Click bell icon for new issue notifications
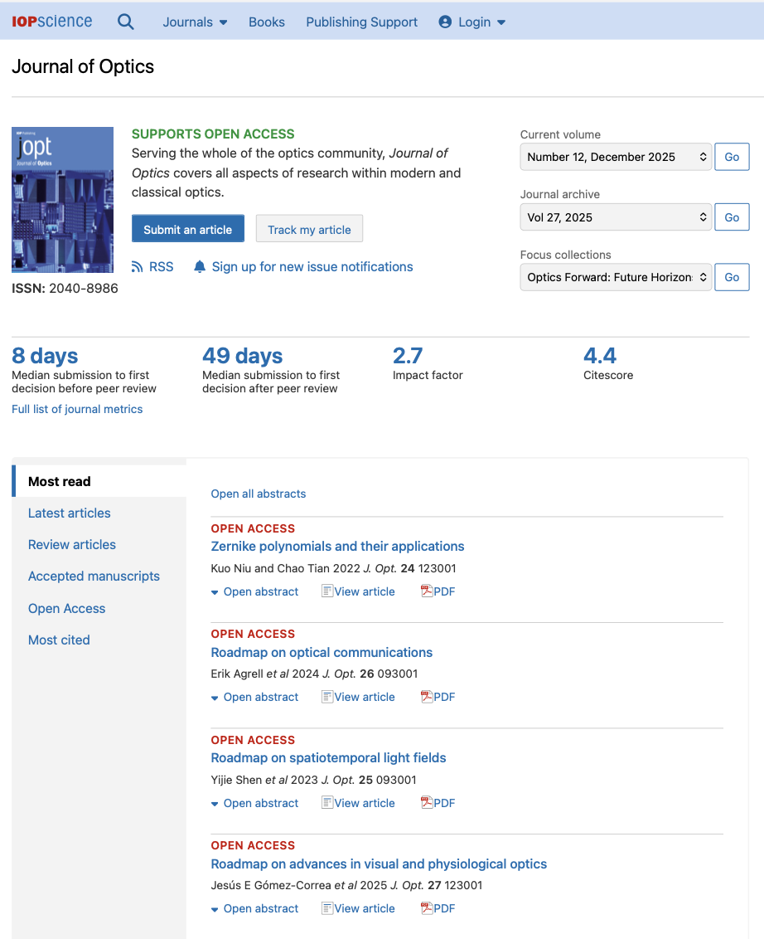The height and width of the screenshot is (939, 764). (200, 266)
